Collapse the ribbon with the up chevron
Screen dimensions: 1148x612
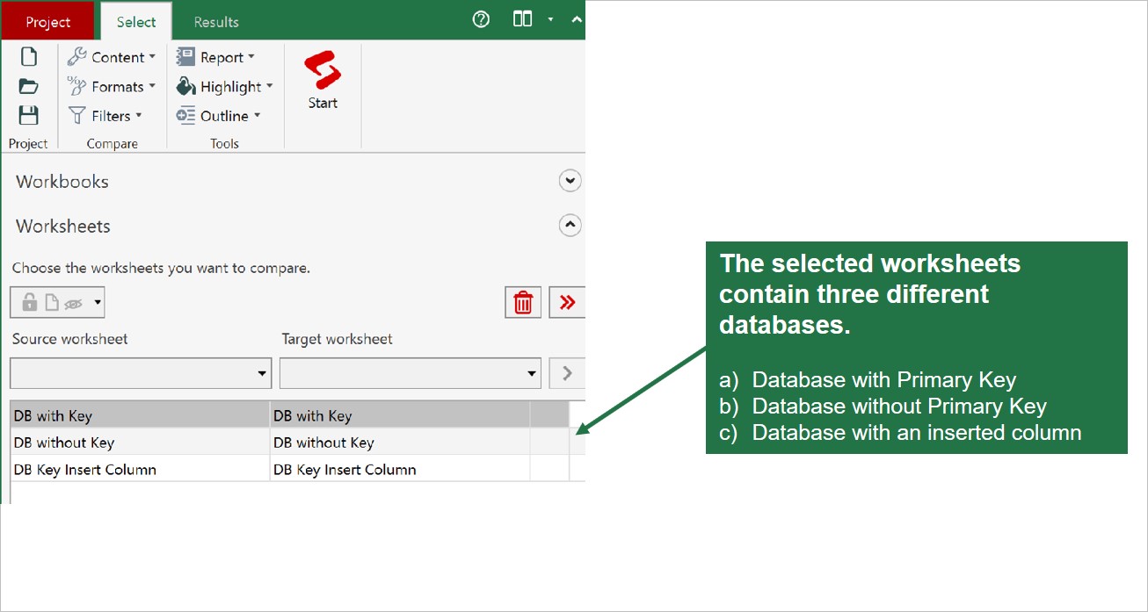[577, 18]
